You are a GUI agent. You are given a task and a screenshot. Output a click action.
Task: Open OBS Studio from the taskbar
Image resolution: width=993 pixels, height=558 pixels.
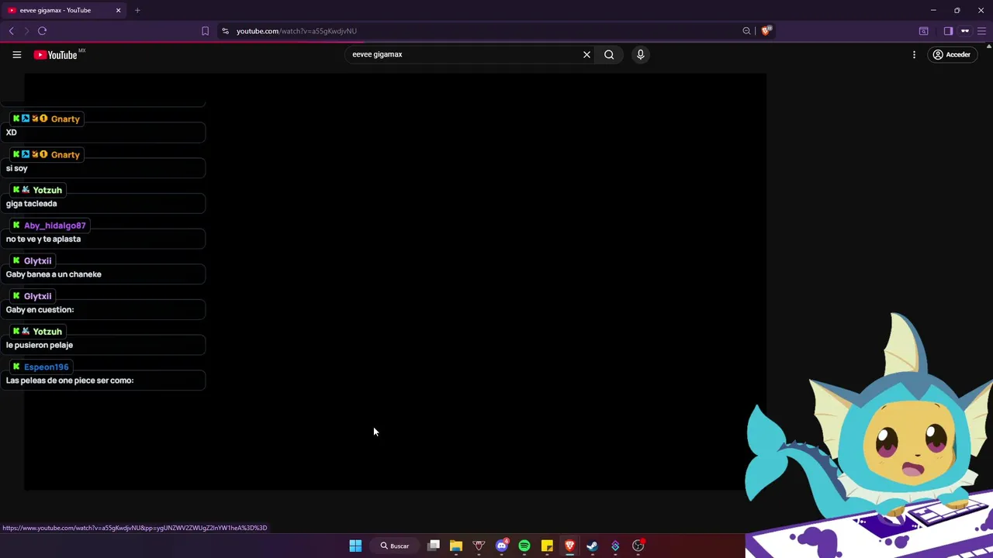638,546
